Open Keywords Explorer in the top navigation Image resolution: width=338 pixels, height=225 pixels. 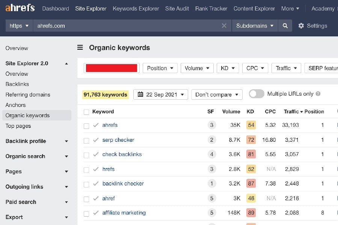tap(136, 9)
